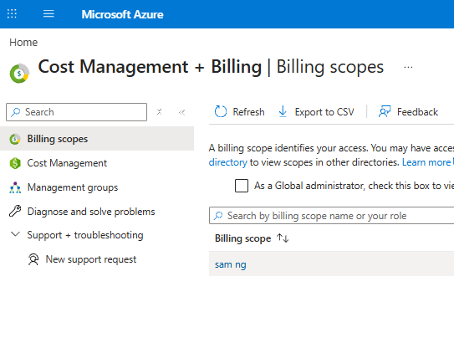The width and height of the screenshot is (454, 348).
Task: Click the wrench Diagnose icon
Action: click(x=15, y=212)
